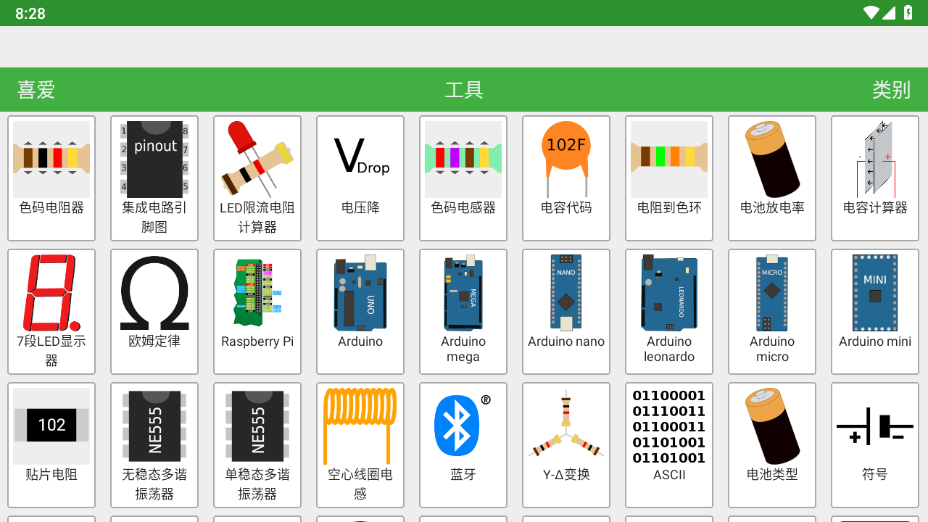This screenshot has height=522, width=928.
Task: Open the 7段LED显示器 tool
Action: click(51, 312)
